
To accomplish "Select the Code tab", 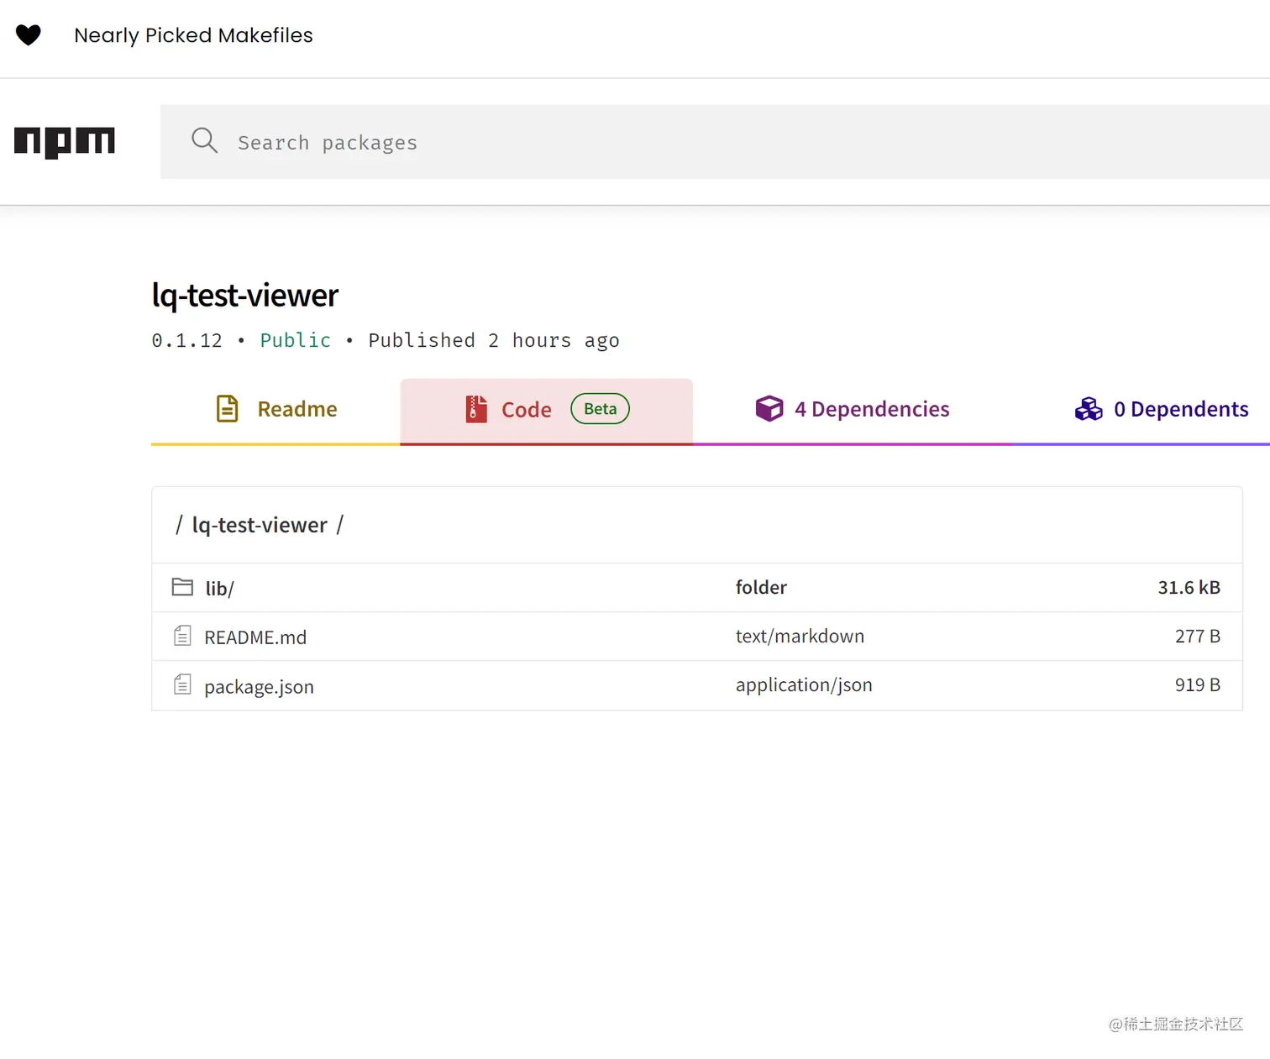I will (547, 410).
